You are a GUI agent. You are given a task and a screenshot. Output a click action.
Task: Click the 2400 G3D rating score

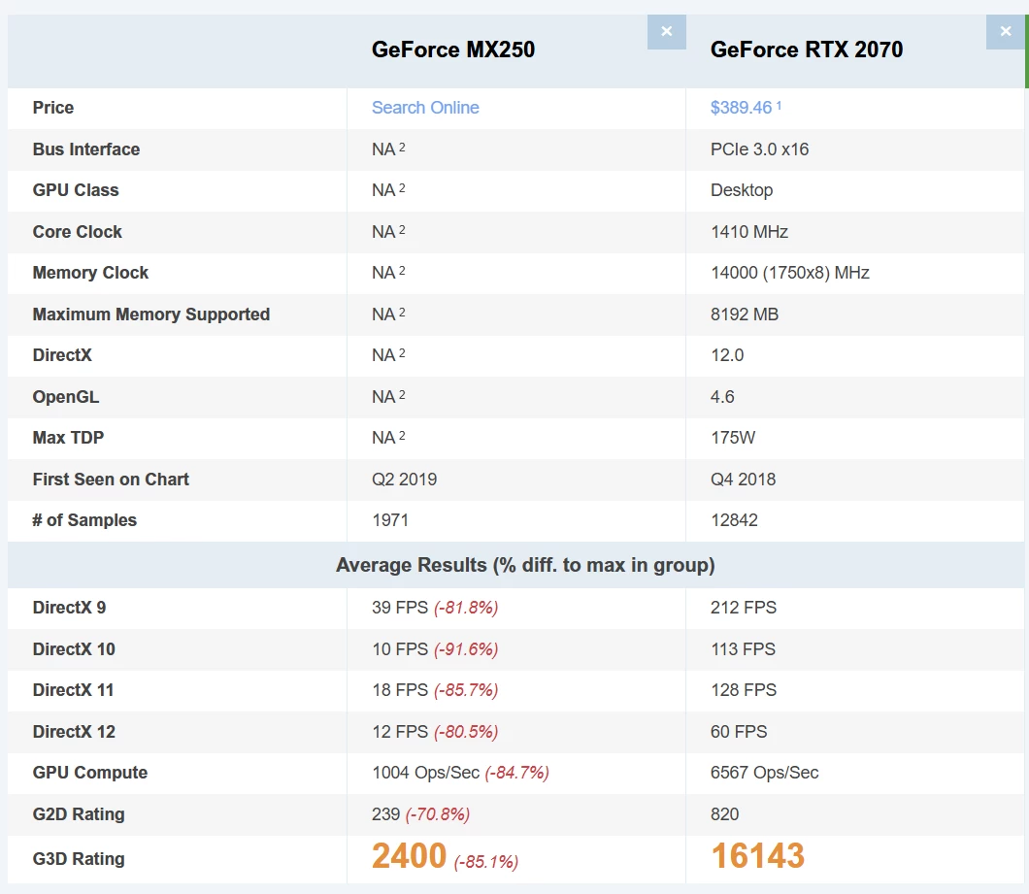[x=409, y=856]
